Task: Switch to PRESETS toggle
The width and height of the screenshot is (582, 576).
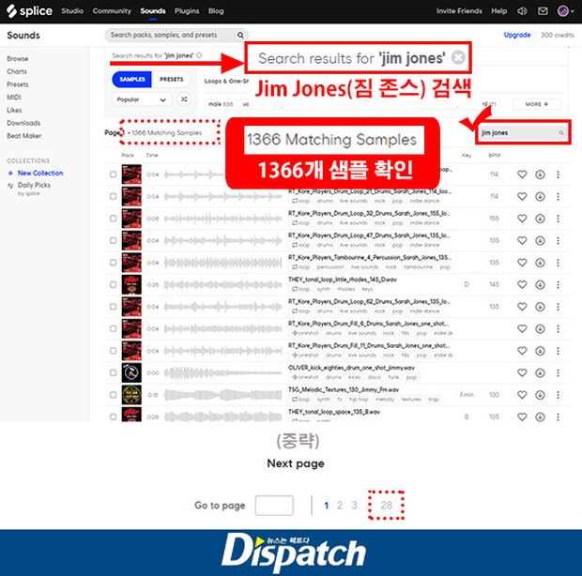Action: 171,80
